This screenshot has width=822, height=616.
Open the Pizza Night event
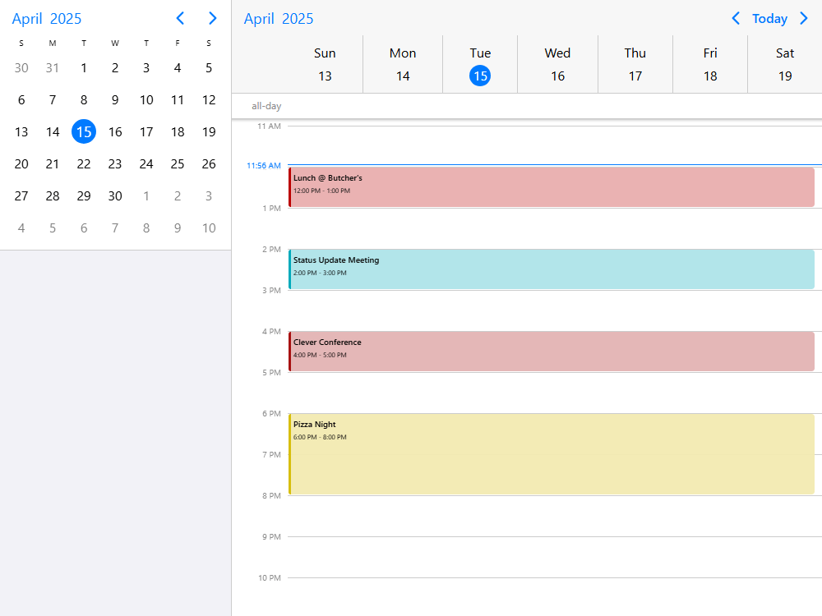(552, 454)
